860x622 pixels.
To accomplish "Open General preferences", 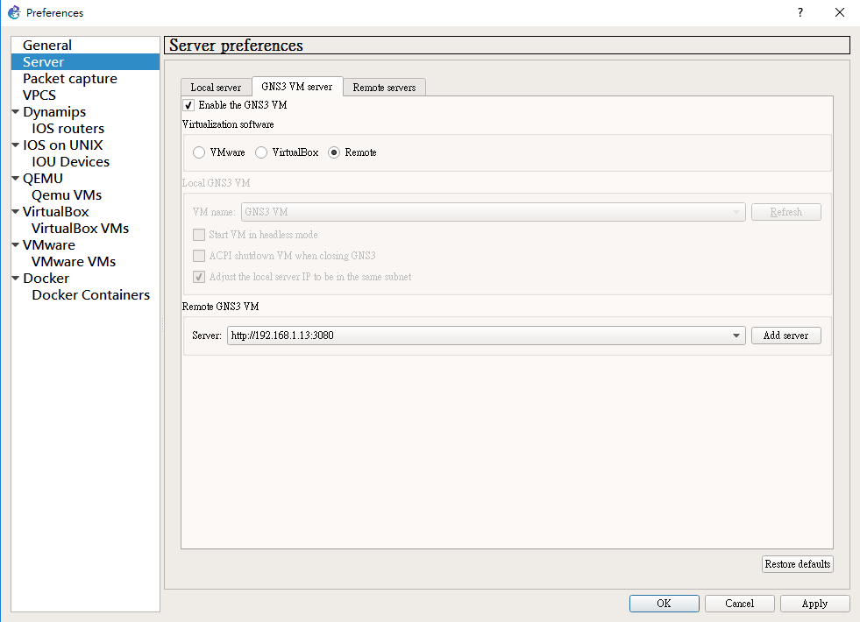I will point(47,45).
